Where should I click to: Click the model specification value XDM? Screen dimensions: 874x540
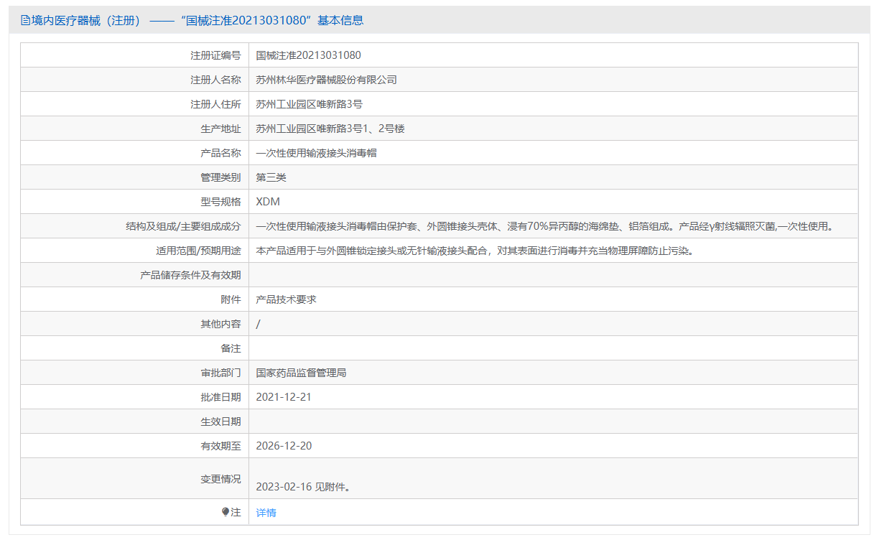coord(268,202)
